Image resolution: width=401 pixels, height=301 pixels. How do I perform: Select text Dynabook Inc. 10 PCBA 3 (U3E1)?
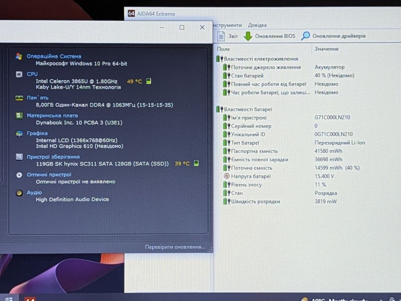point(79,123)
